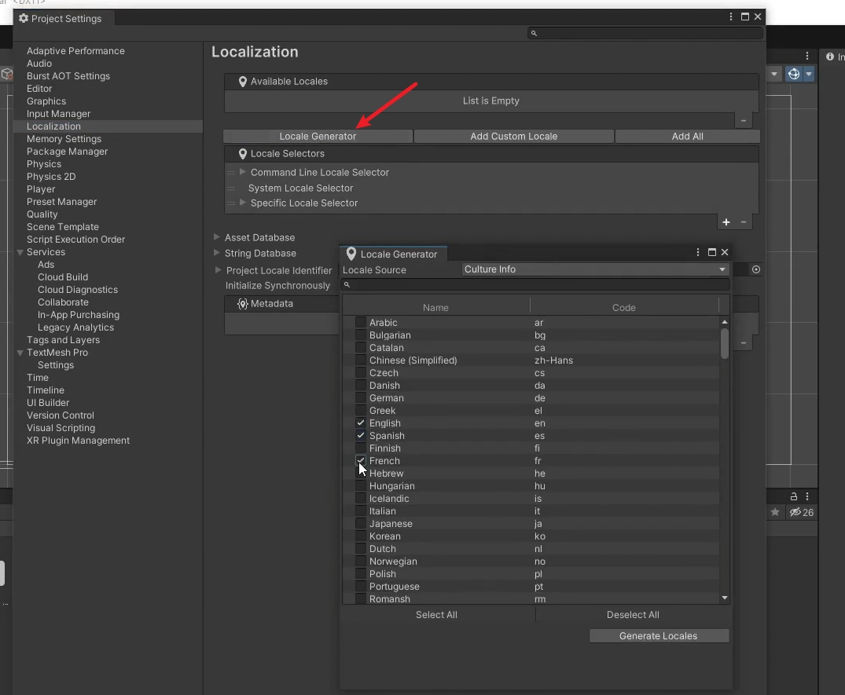
Task: Expand String Database section
Action: (x=217, y=253)
